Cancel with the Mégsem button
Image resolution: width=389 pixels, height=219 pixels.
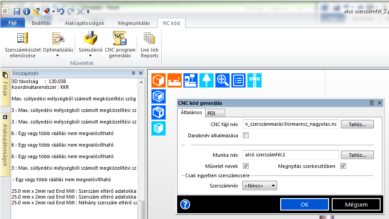tap(356, 204)
